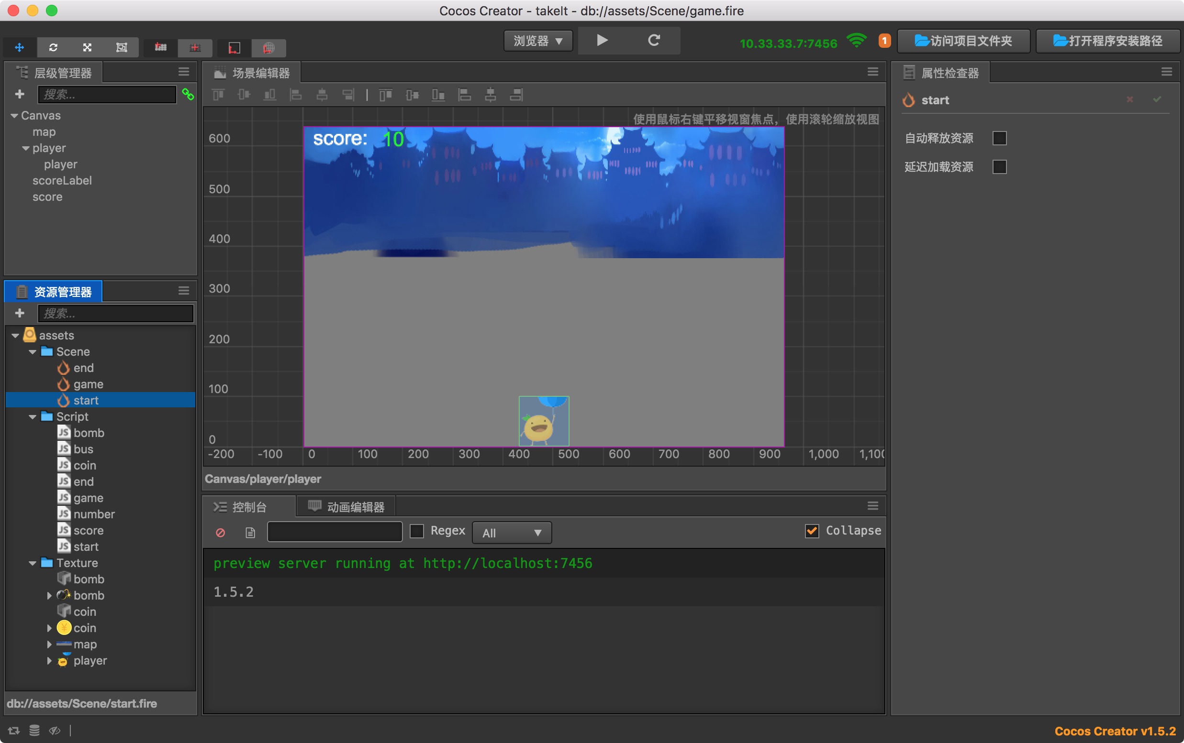Click the 打开程序安装路径 button

[1107, 41]
